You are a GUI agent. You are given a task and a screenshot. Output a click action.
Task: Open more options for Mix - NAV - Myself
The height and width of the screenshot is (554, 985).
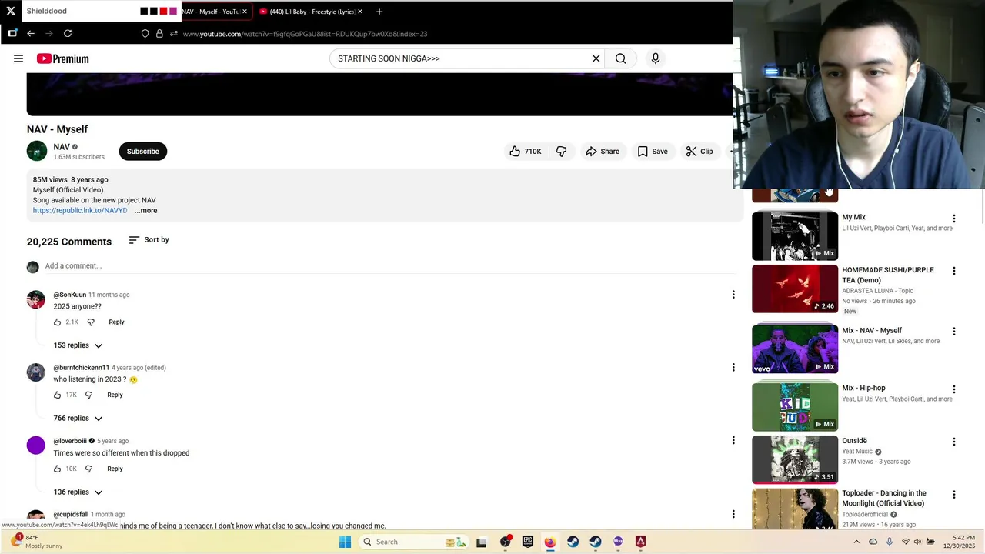coord(954,332)
